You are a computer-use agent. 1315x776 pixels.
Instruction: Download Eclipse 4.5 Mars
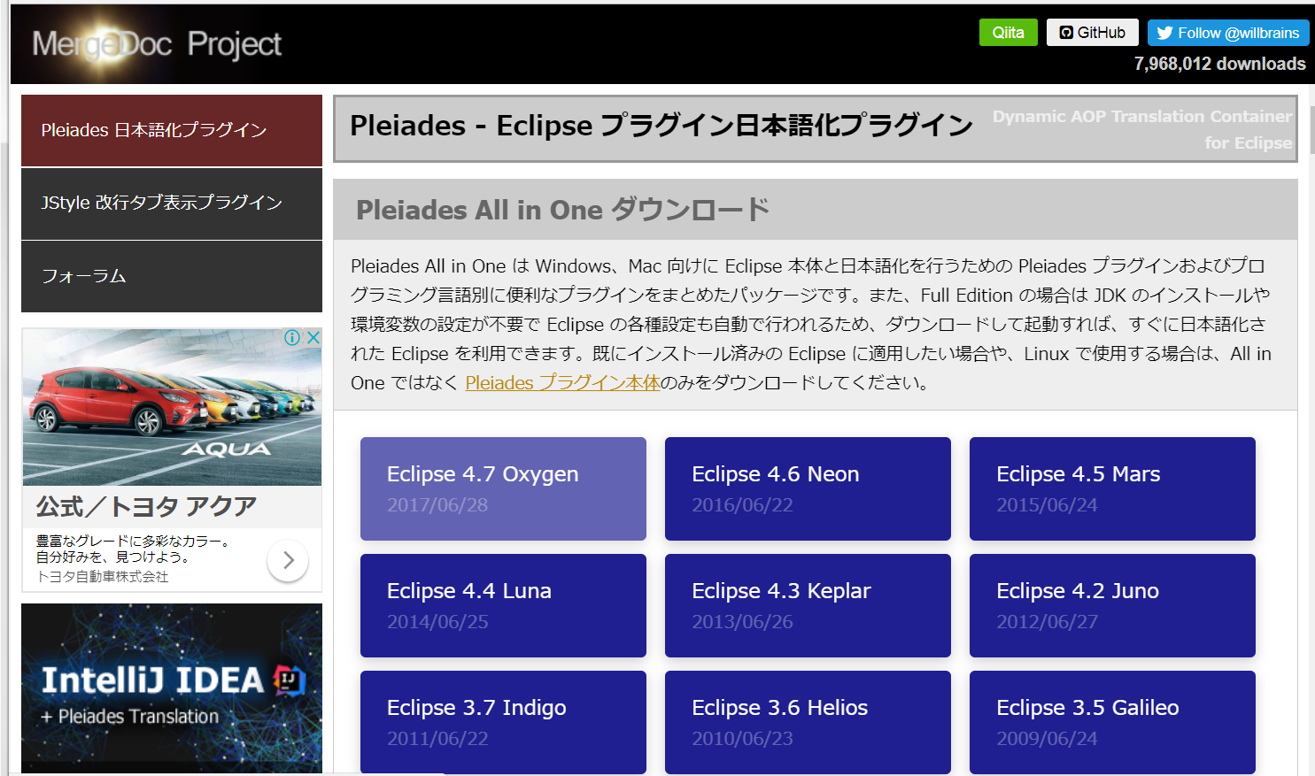pyautogui.click(x=1112, y=488)
